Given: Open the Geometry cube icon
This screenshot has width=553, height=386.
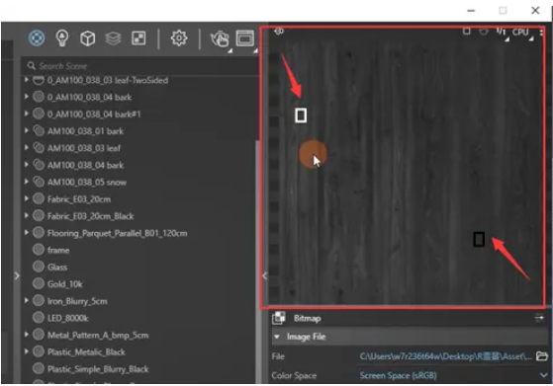Looking at the screenshot, I should pos(87,39).
